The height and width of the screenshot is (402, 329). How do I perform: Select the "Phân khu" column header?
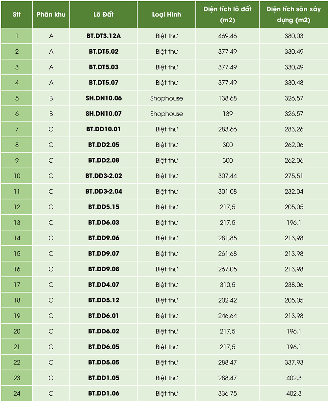51,14
